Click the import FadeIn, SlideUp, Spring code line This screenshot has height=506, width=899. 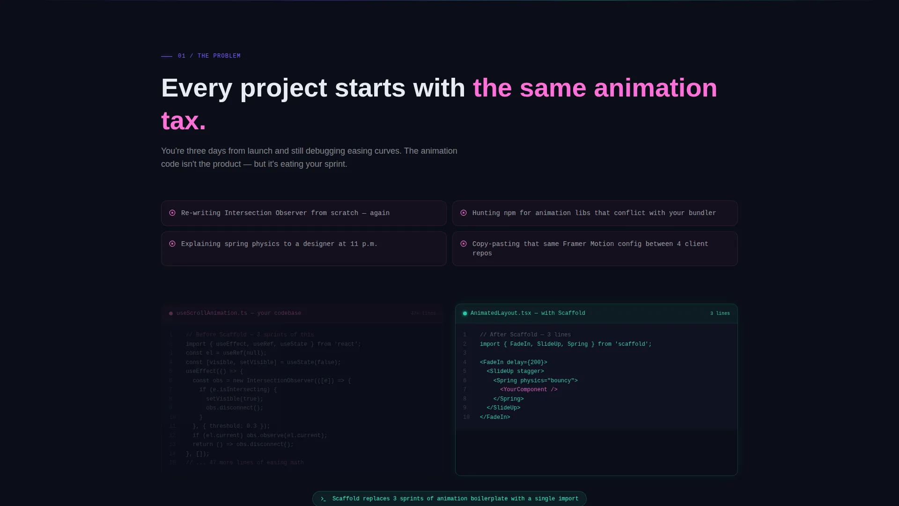(566, 344)
